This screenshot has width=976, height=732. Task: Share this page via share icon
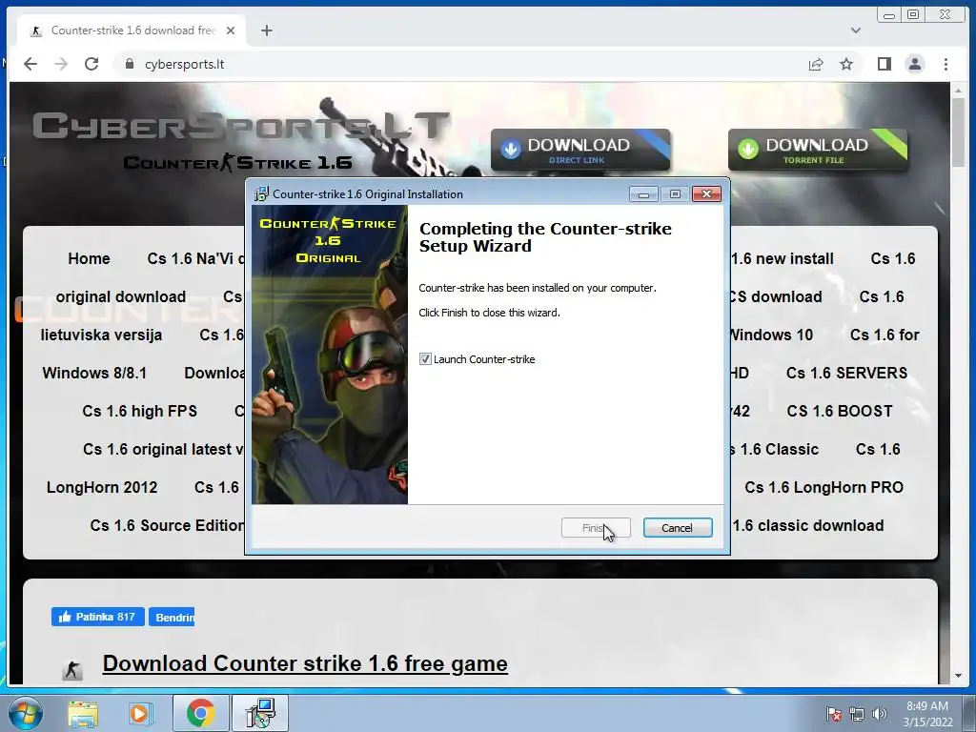[816, 64]
